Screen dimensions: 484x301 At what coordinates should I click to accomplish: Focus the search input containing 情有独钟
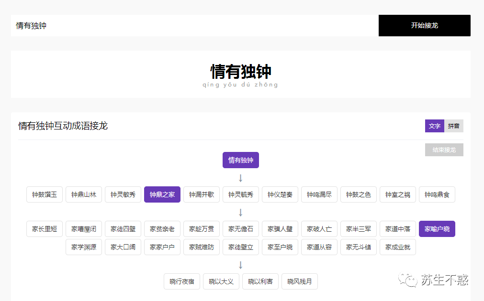(x=195, y=26)
